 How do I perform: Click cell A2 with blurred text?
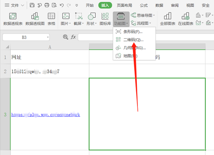coord(50,71)
